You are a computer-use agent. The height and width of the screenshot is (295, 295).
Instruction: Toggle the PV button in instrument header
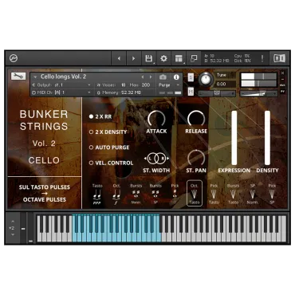point(282,92)
